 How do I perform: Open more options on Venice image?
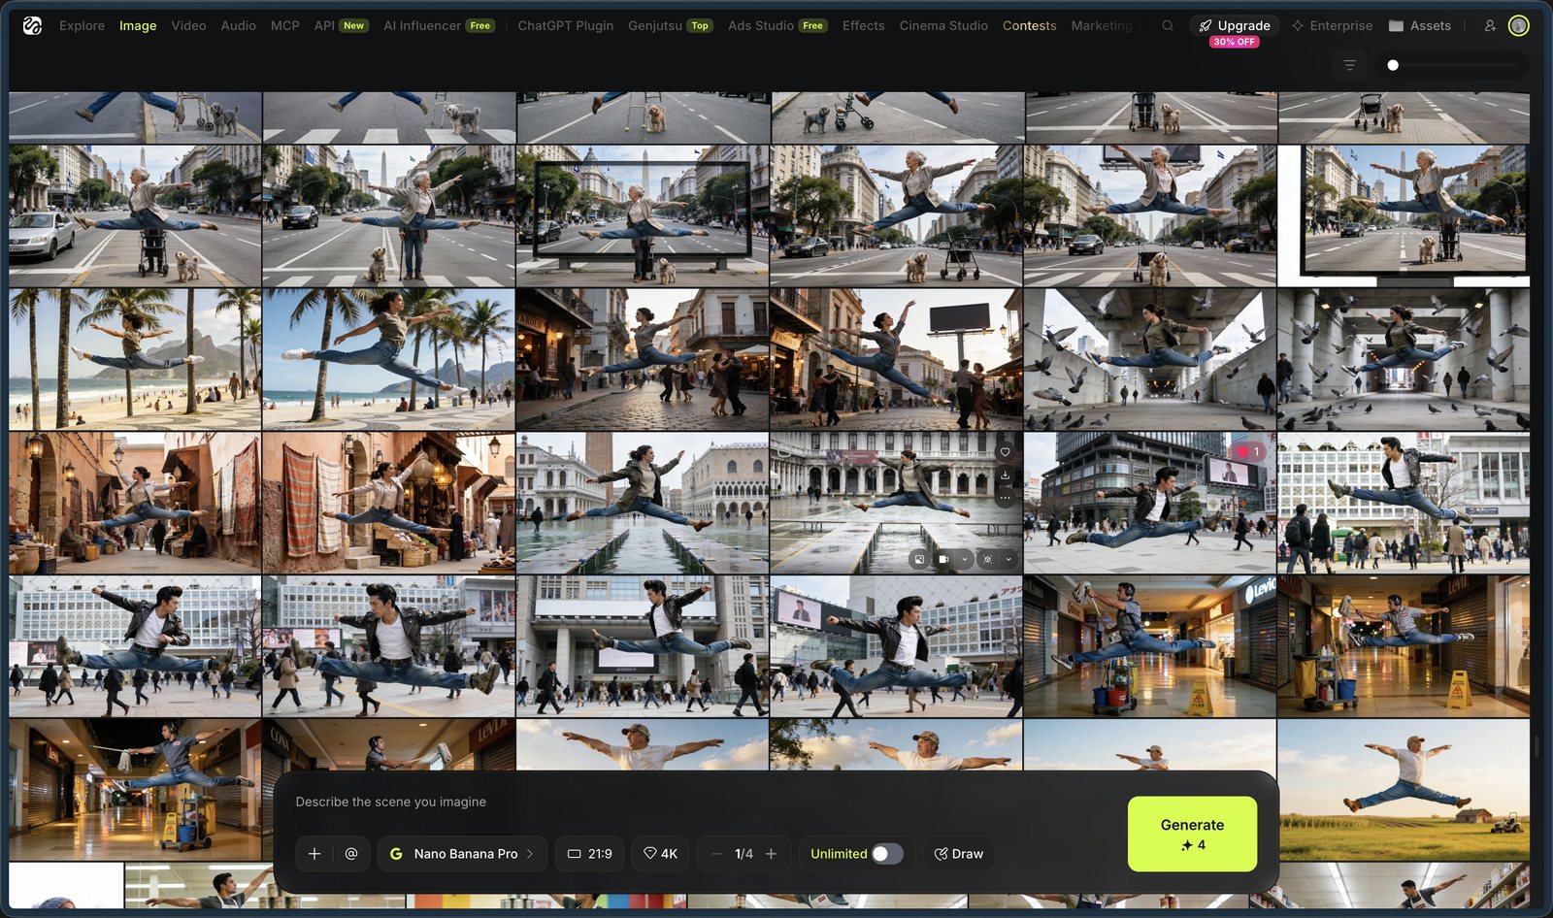pyautogui.click(x=1005, y=497)
